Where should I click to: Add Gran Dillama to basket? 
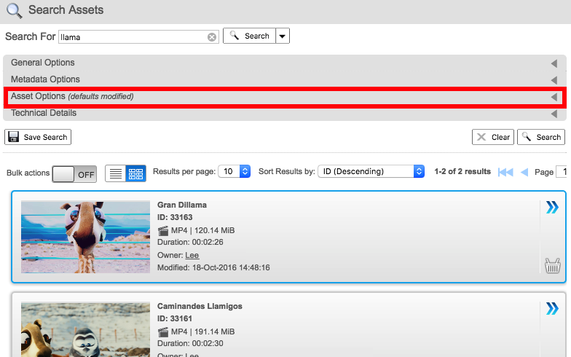click(x=552, y=265)
